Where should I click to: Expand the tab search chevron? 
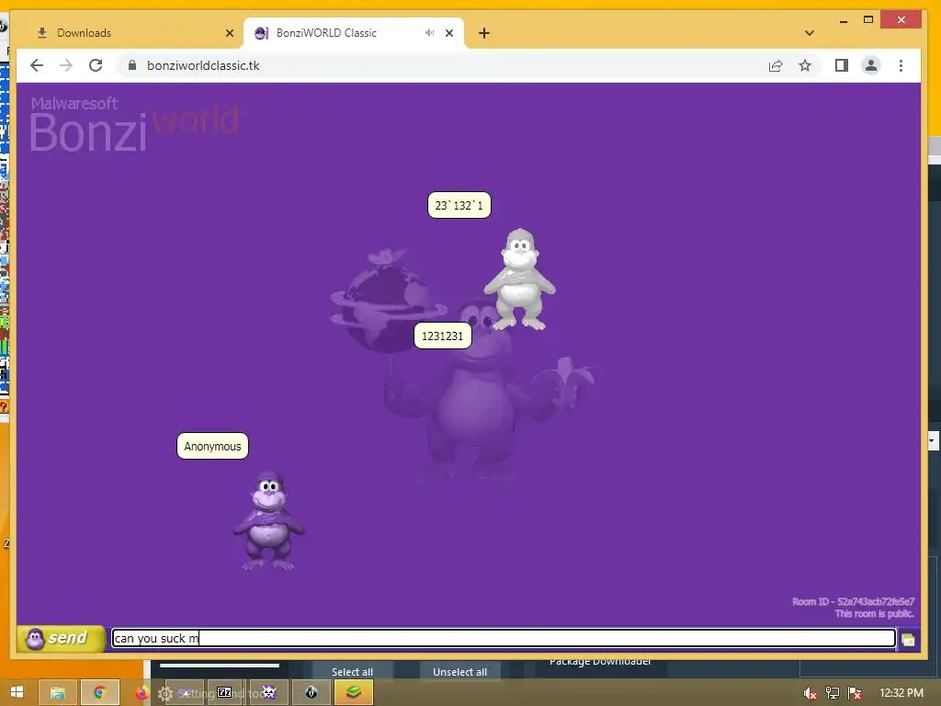tap(809, 33)
